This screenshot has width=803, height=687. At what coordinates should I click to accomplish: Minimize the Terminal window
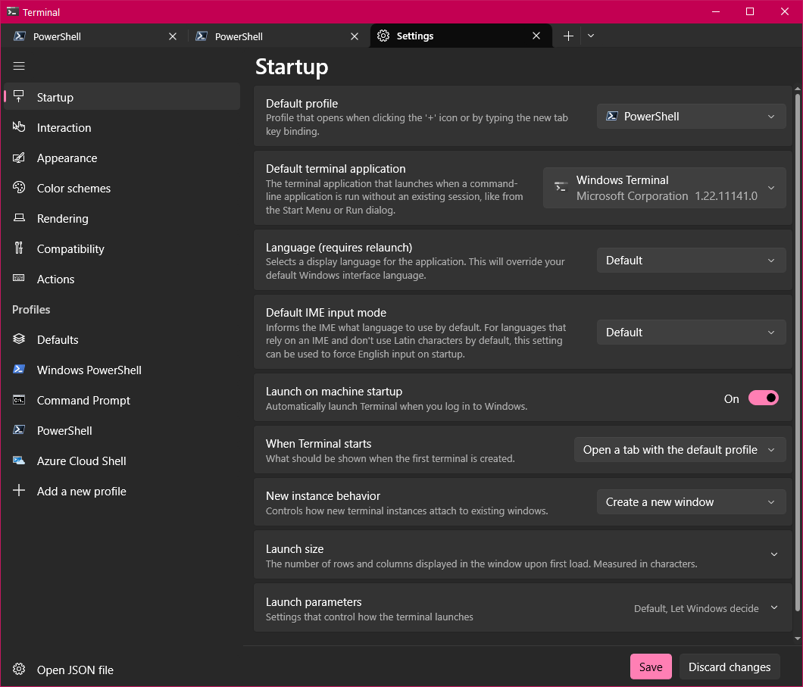(716, 11)
